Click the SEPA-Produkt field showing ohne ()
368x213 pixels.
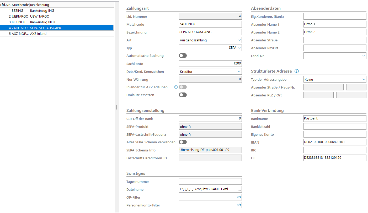click(x=210, y=126)
